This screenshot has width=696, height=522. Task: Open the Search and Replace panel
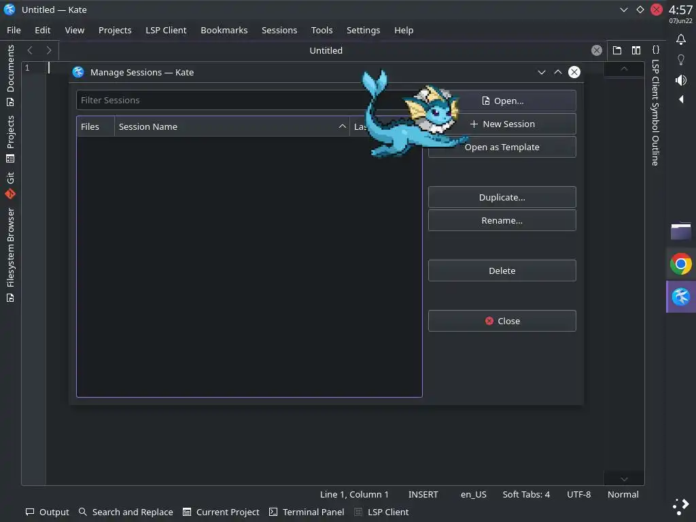[x=126, y=512]
